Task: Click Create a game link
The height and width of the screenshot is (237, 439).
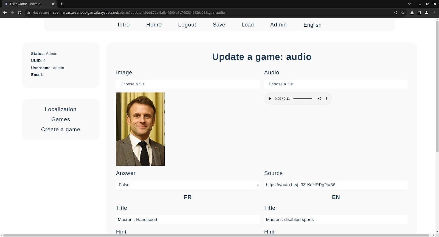Action: [61, 129]
